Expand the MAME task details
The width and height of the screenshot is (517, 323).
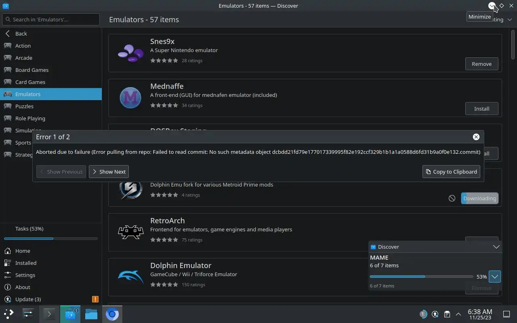[495, 277]
